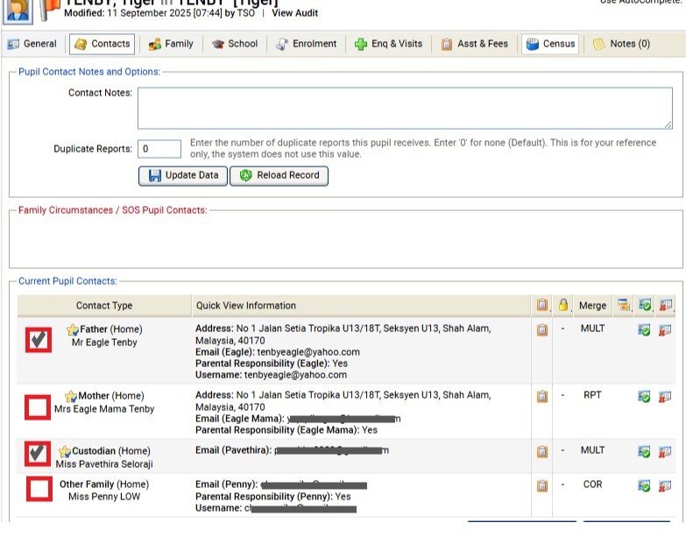This screenshot has width=686, height=544.
Task: Open clipboard icon for Other Family row
Action: click(x=542, y=485)
